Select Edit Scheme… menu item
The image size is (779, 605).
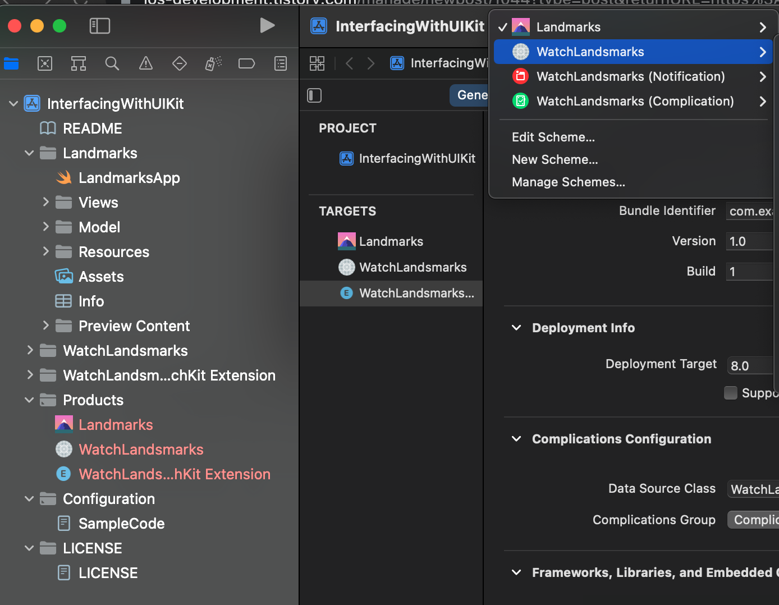[x=553, y=137]
